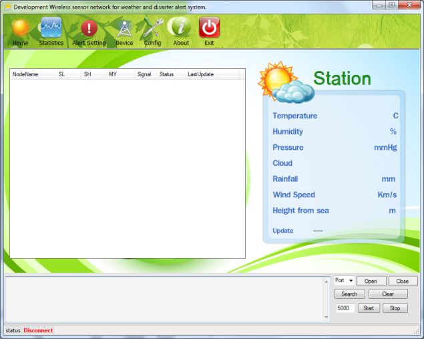Open the About info icon
Image resolution: width=424 pixels, height=339 pixels.
(180, 27)
